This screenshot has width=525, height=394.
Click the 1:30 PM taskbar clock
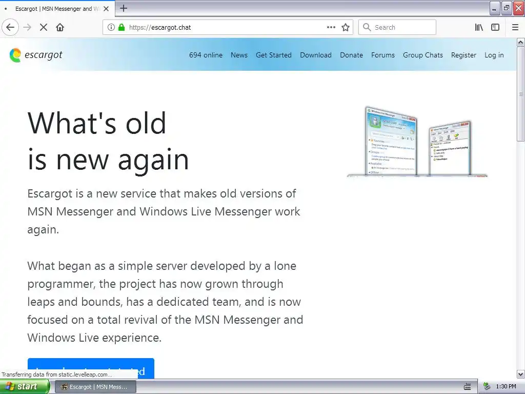(506, 387)
